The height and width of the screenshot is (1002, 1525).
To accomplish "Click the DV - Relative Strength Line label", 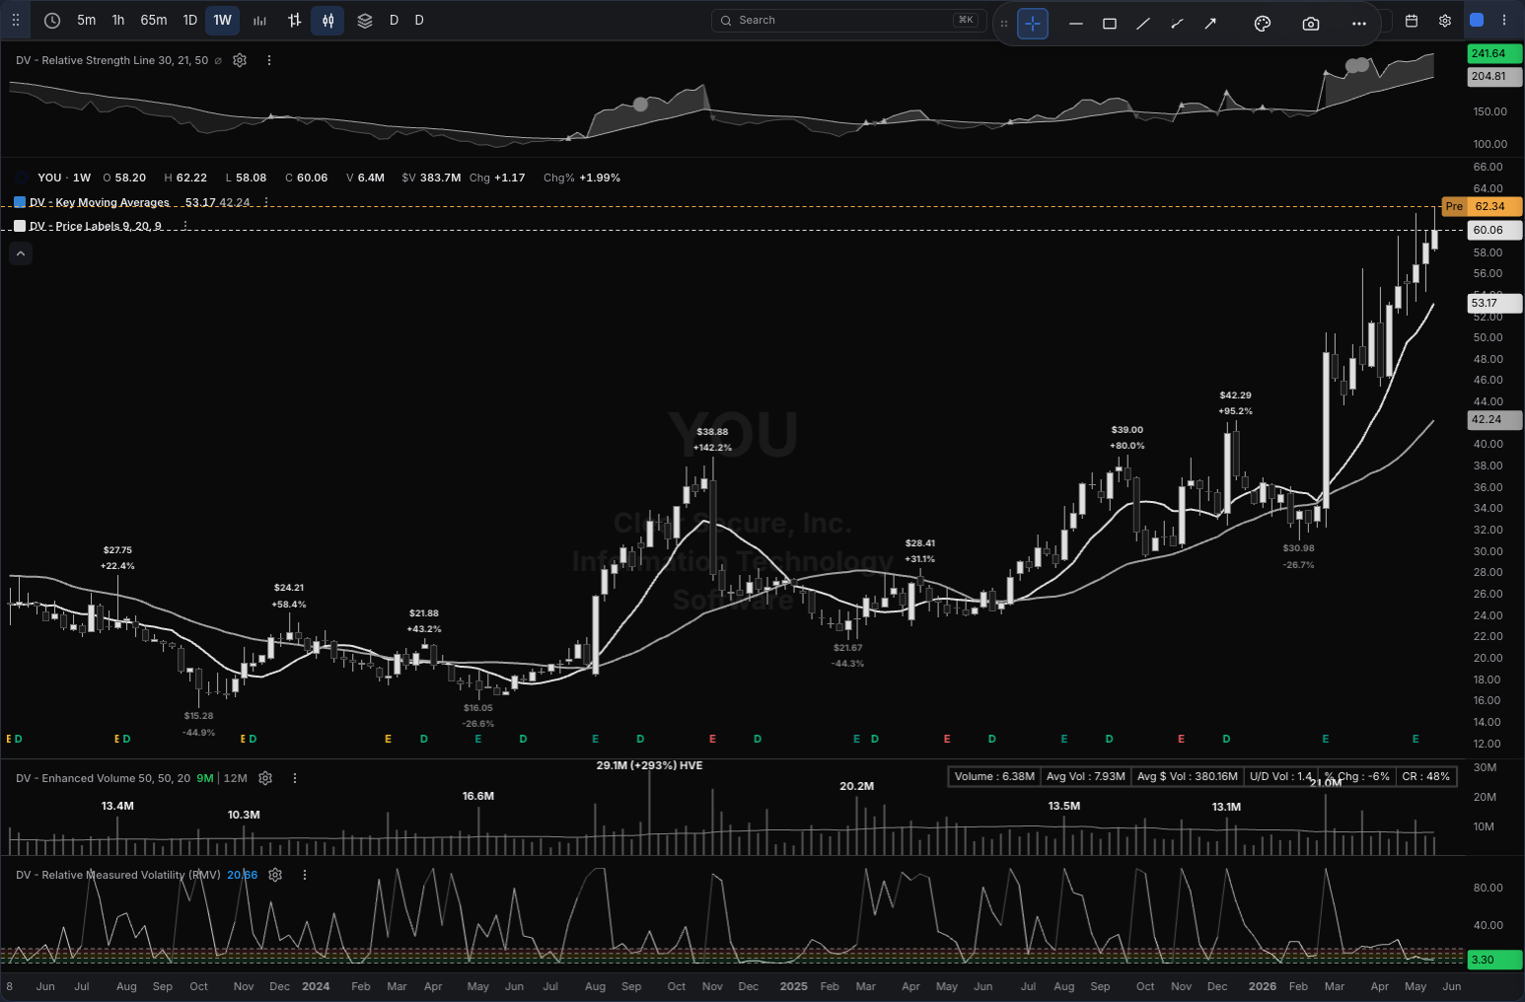I will [112, 60].
